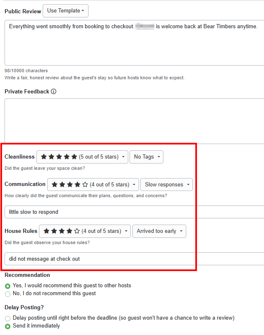Click the second star in Communication rating
The height and width of the screenshot is (335, 264).
(62, 184)
